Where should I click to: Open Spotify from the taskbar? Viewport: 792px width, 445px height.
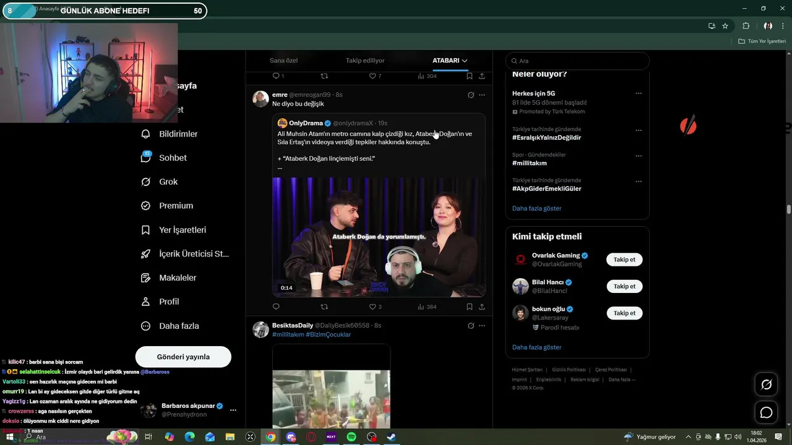click(351, 437)
